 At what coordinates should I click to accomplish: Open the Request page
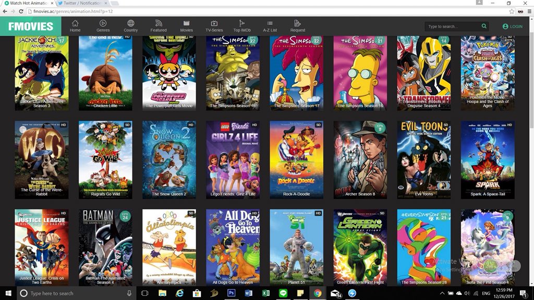tap(298, 26)
